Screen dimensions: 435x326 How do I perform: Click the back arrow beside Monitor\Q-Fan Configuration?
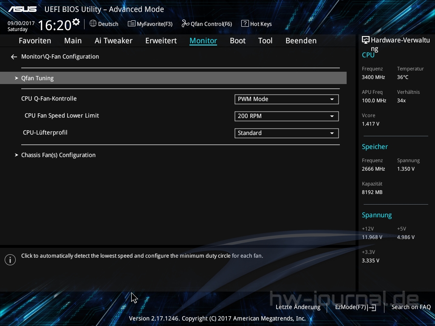click(14, 57)
